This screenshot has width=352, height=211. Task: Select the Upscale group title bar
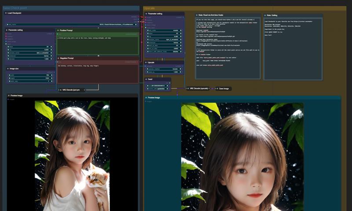150,8
